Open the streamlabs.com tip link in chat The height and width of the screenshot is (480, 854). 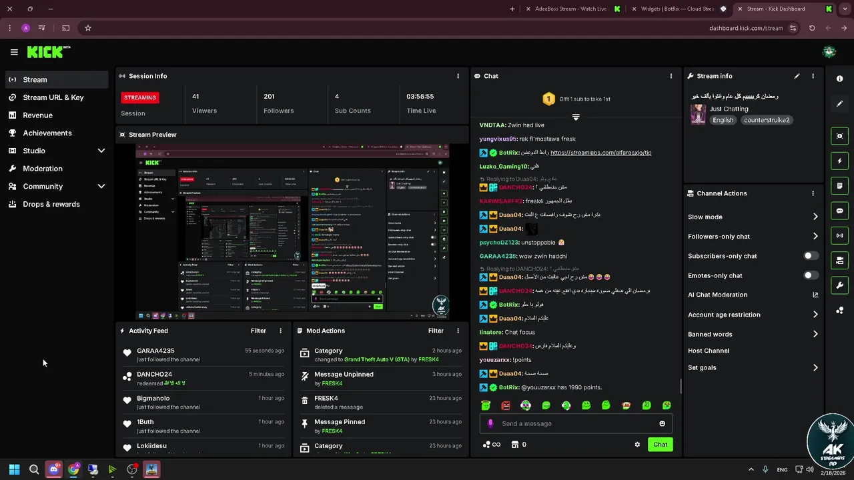coord(600,153)
